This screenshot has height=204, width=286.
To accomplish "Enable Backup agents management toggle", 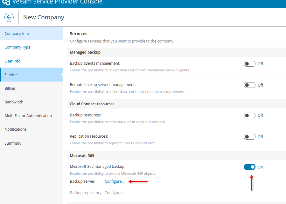I will point(249,64).
